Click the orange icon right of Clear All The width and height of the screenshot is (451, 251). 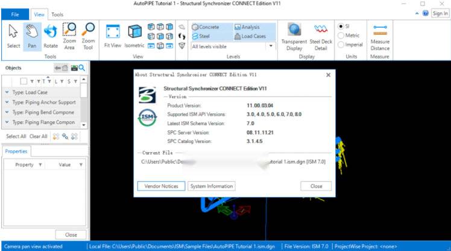point(56,136)
